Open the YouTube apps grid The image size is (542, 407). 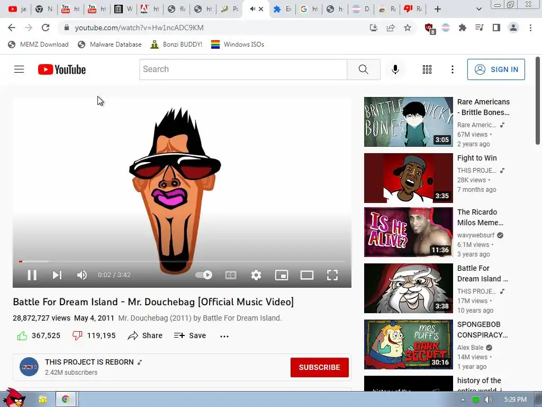pyautogui.click(x=427, y=69)
